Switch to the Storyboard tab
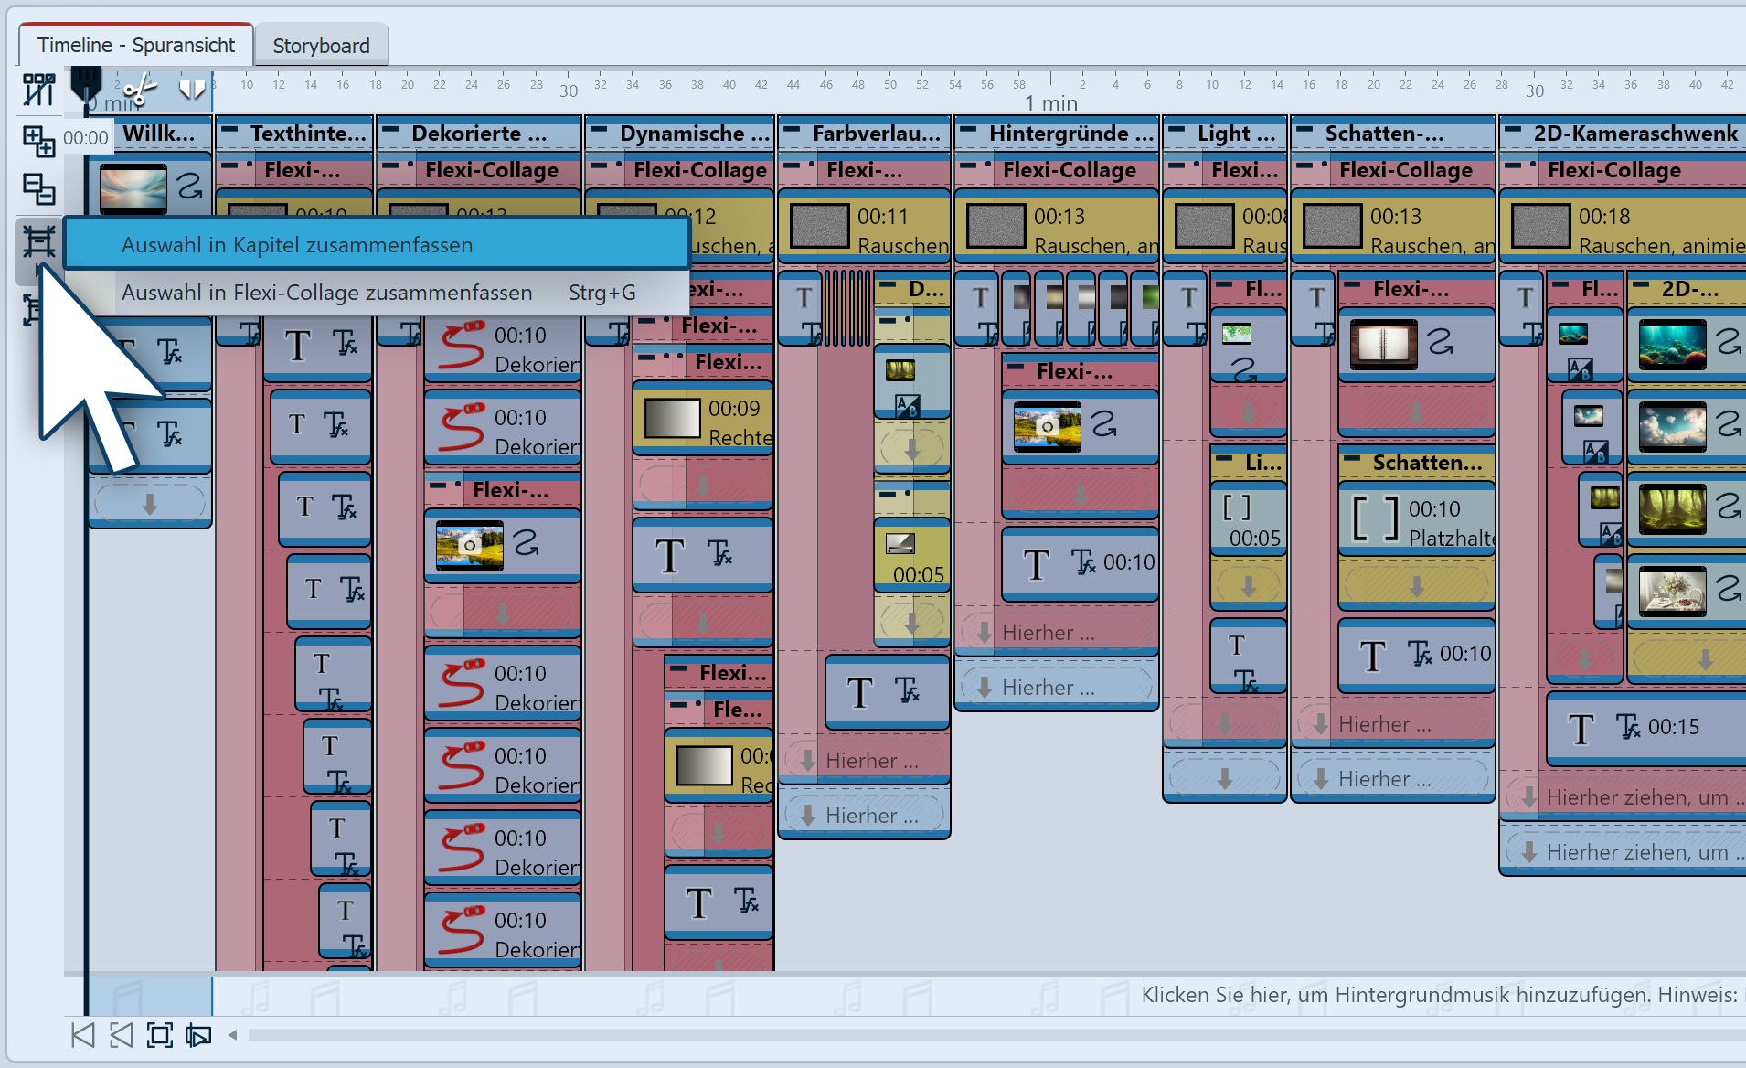Screen dimensions: 1746x1068 [321, 46]
